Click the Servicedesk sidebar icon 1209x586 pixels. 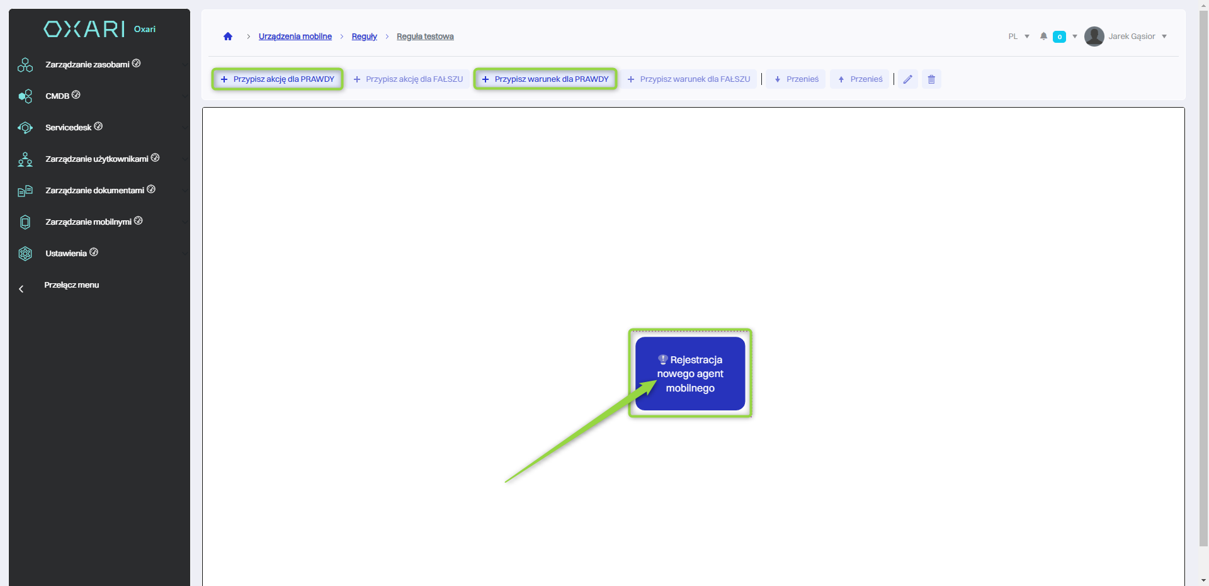25,128
